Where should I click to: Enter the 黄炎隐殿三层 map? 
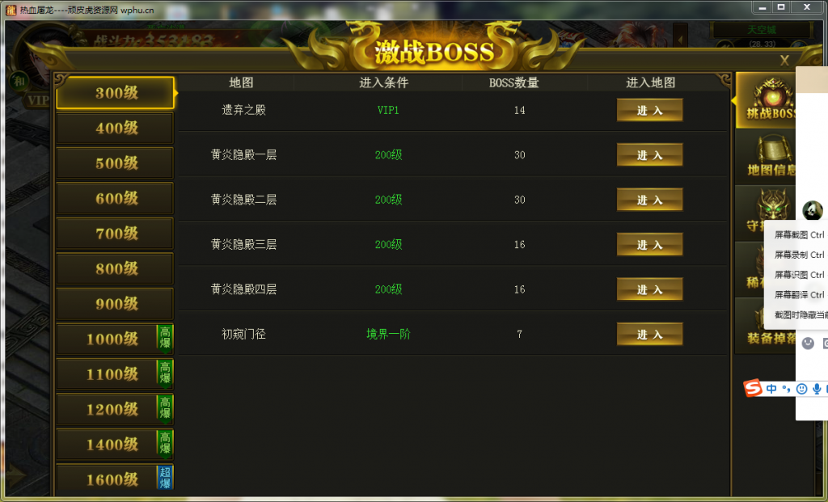[649, 245]
